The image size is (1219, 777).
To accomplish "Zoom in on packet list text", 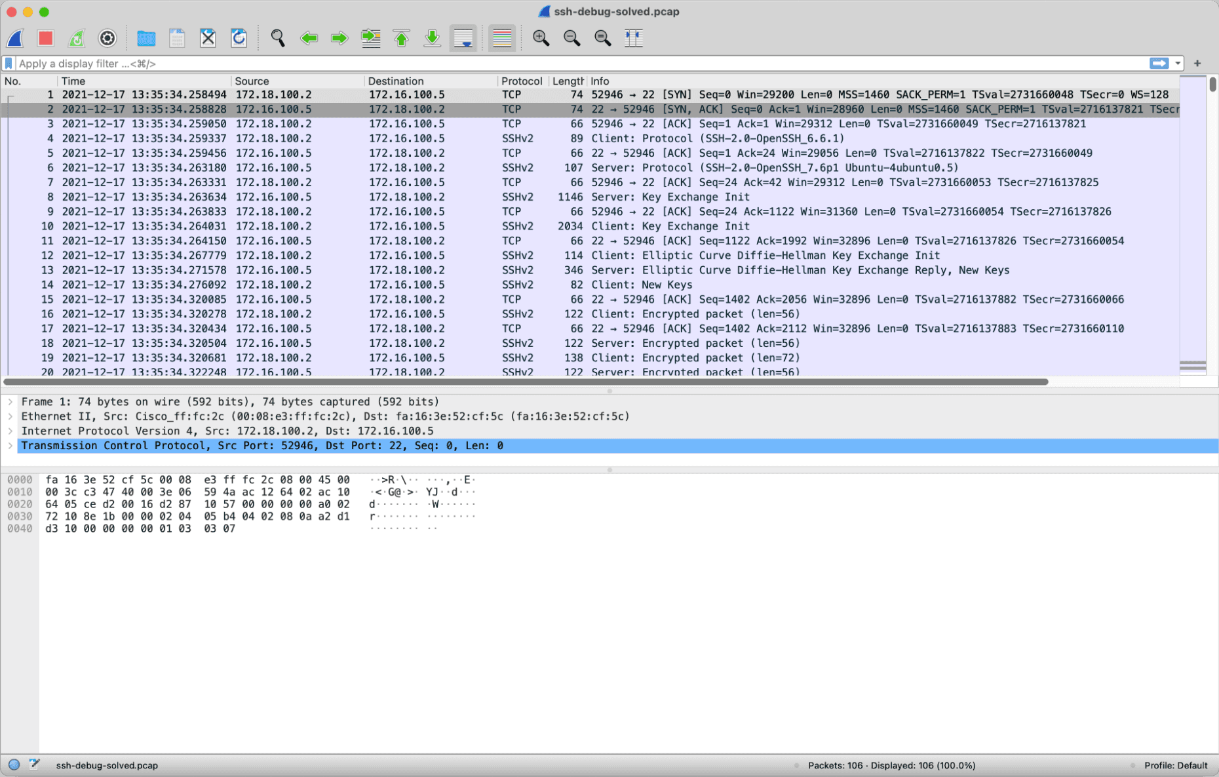I will click(x=541, y=38).
